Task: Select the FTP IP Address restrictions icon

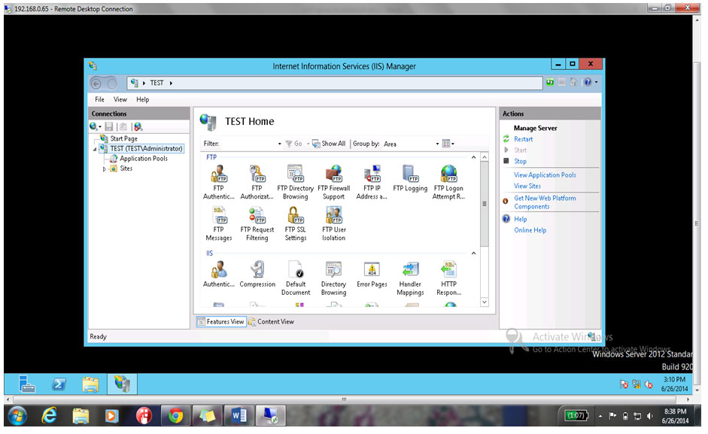Action: pyautogui.click(x=372, y=182)
